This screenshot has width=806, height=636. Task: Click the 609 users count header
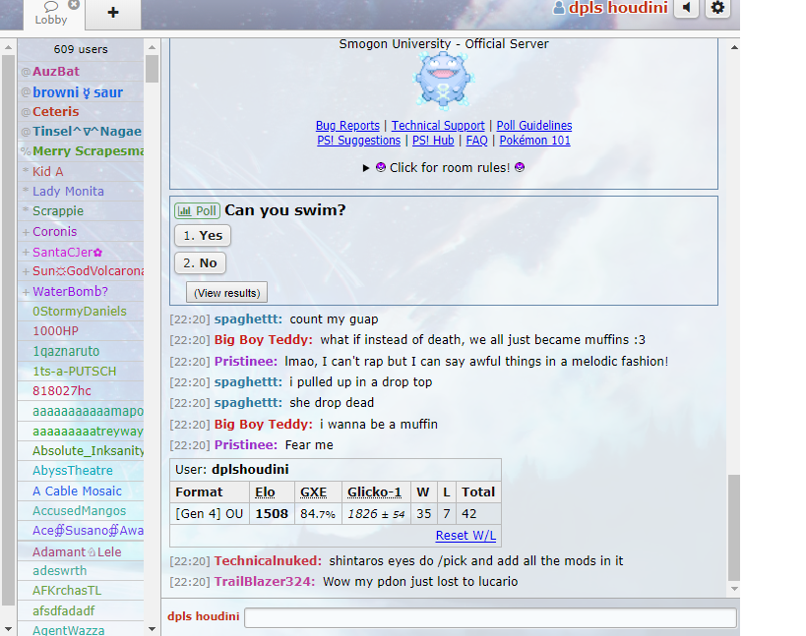(81, 50)
